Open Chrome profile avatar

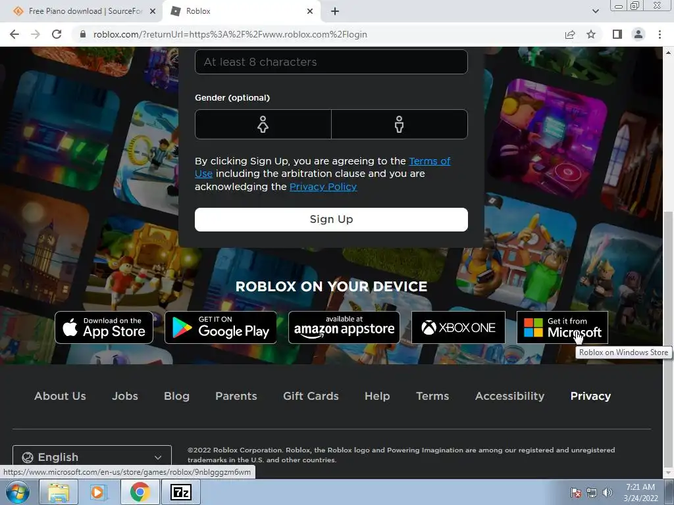coord(638,34)
